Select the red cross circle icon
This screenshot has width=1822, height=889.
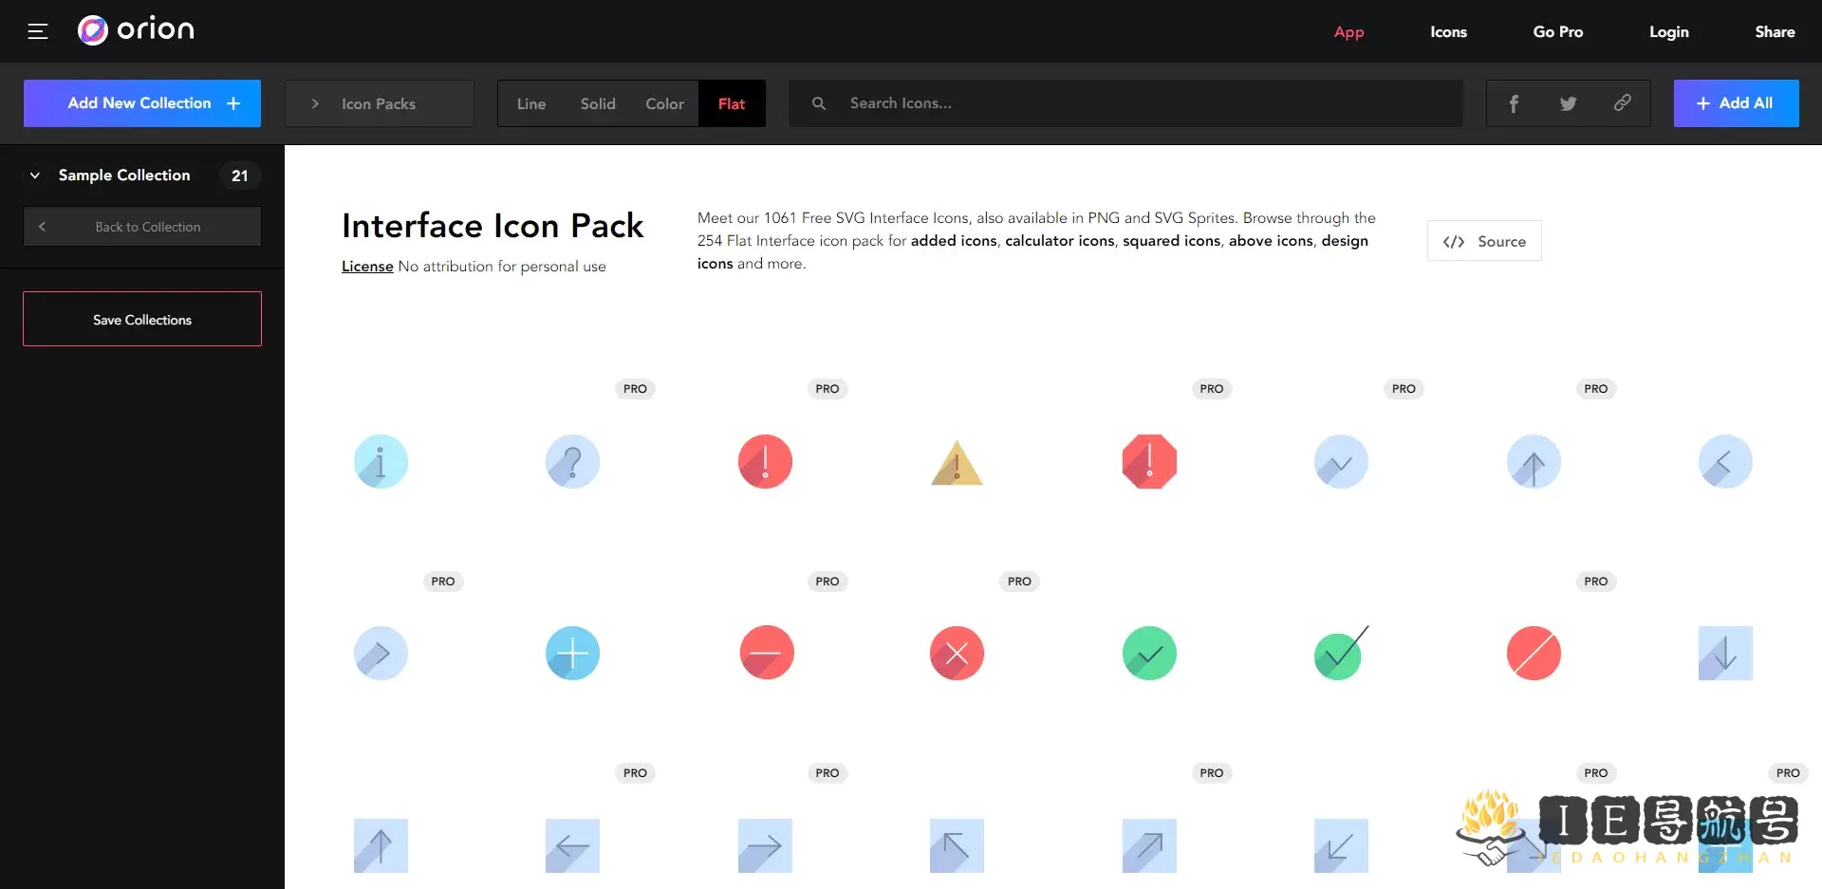click(x=956, y=653)
